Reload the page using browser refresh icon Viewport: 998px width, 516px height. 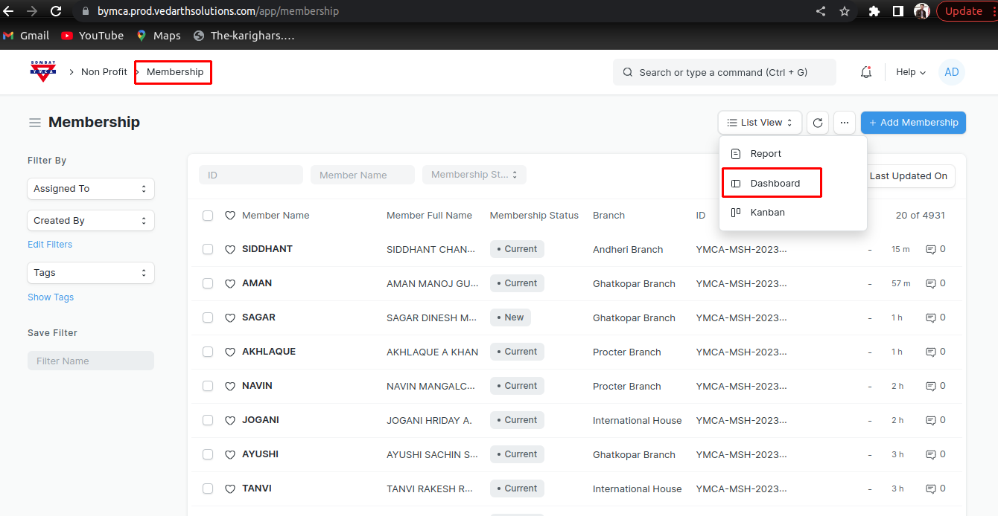56,11
